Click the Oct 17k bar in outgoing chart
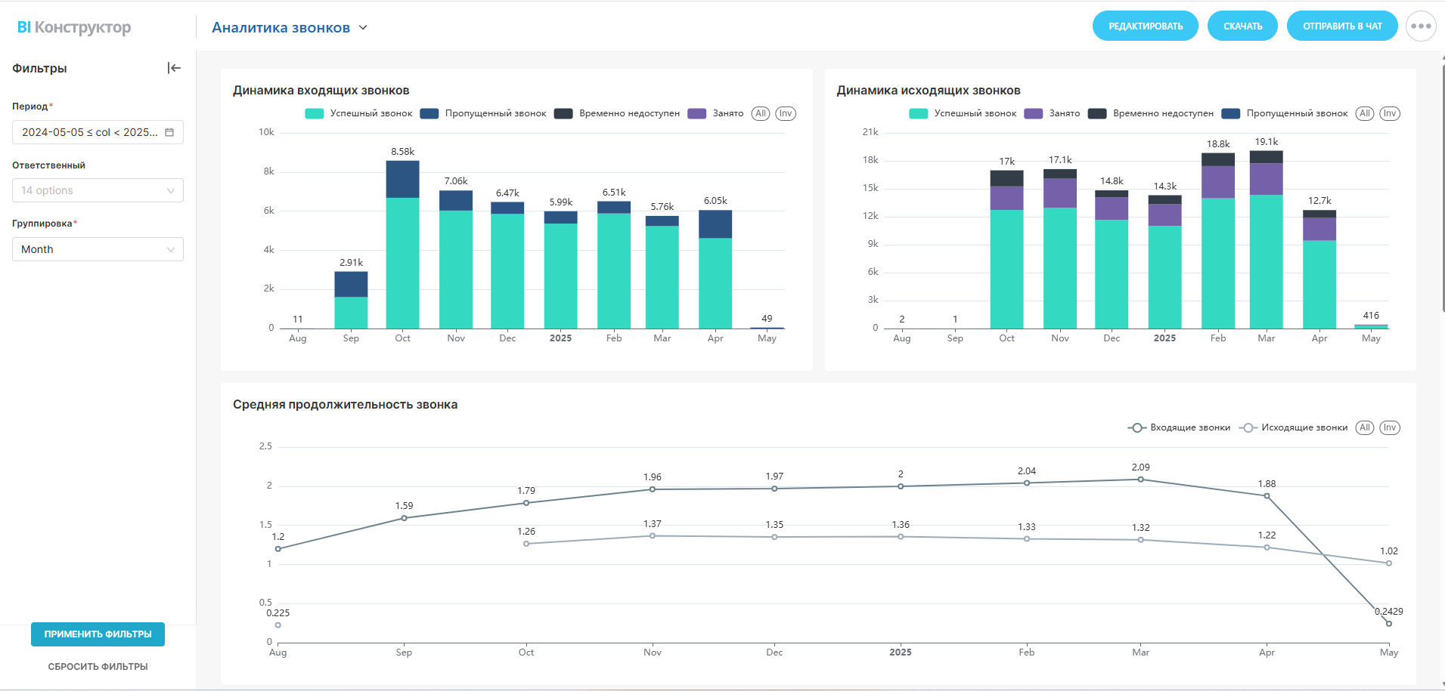 click(1007, 249)
